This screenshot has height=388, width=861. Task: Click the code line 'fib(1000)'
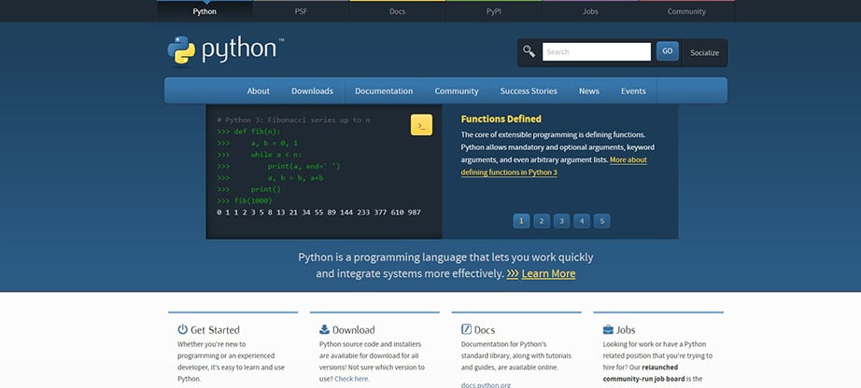[x=252, y=201]
